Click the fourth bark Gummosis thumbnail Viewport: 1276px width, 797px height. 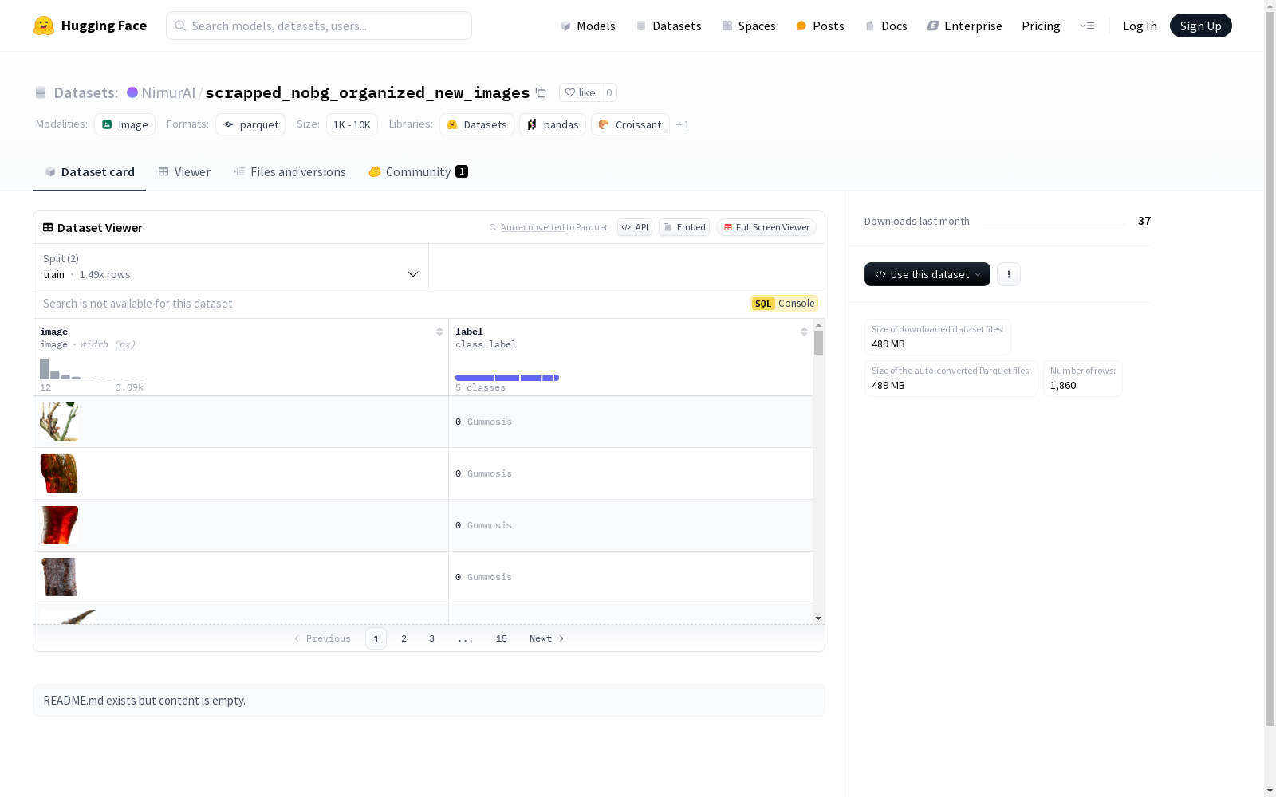coord(59,577)
